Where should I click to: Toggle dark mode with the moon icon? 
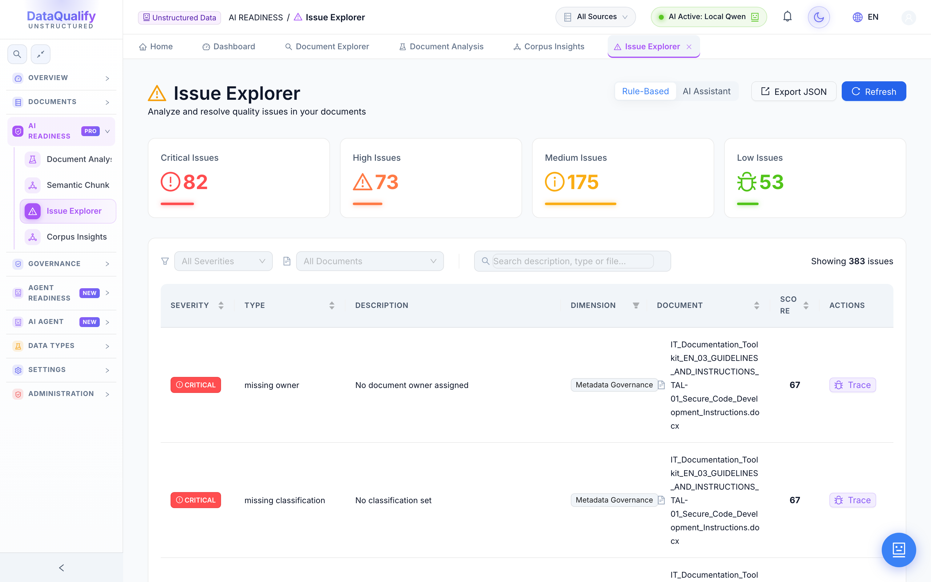click(819, 17)
